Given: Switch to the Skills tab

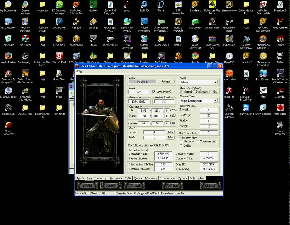Looking at the screenshot, I should pos(128,178).
